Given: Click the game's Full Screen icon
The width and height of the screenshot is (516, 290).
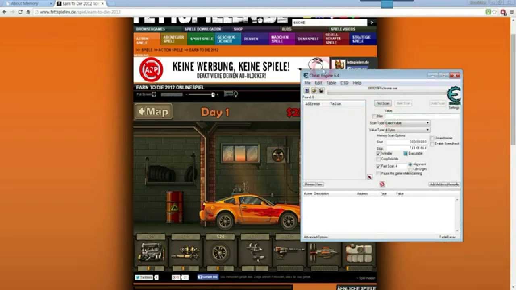Looking at the screenshot, I should pos(154,94).
